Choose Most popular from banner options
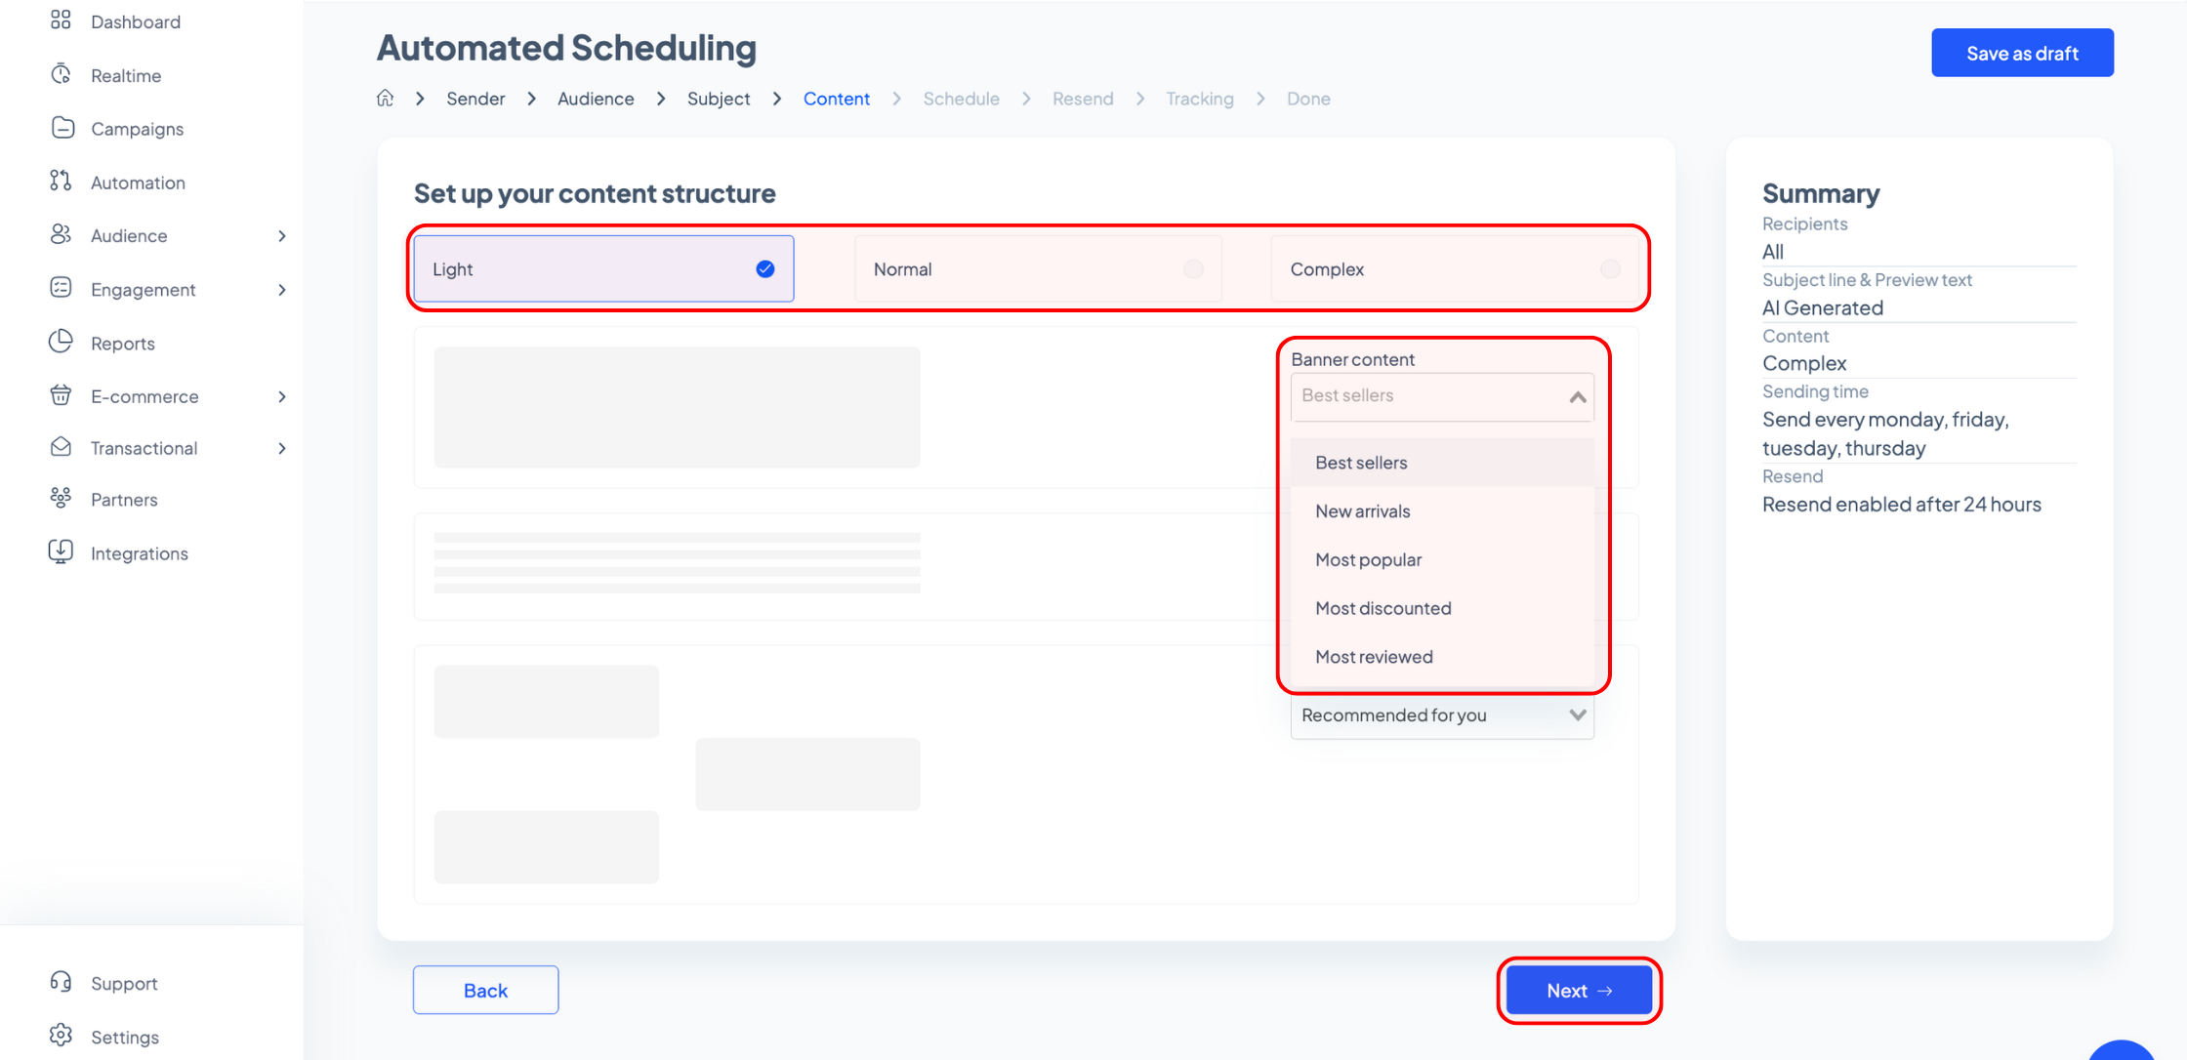 [x=1442, y=560]
